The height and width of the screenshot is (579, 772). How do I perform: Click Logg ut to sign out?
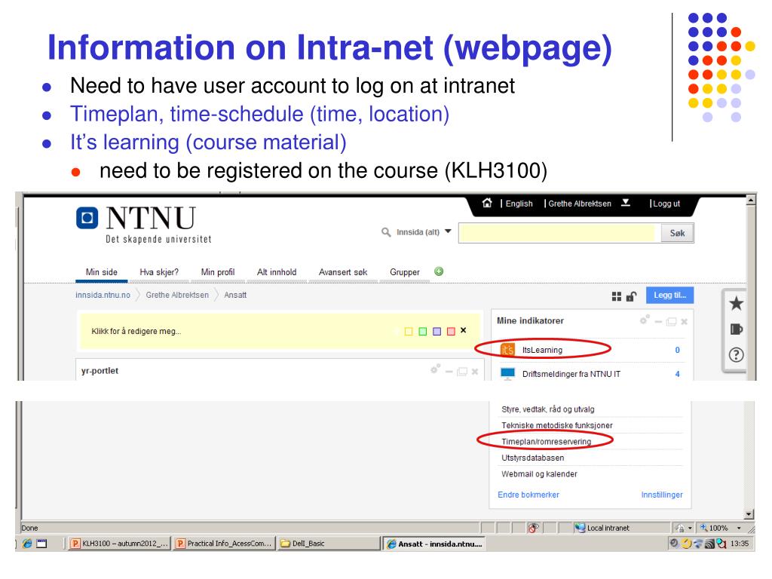(x=666, y=204)
